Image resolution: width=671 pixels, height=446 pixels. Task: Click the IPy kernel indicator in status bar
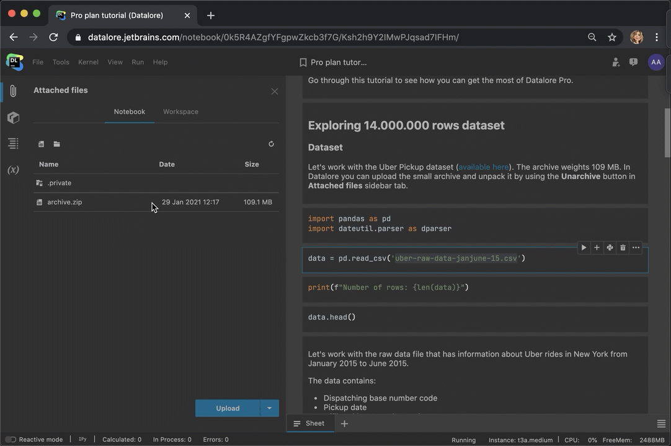pyautogui.click(x=82, y=439)
